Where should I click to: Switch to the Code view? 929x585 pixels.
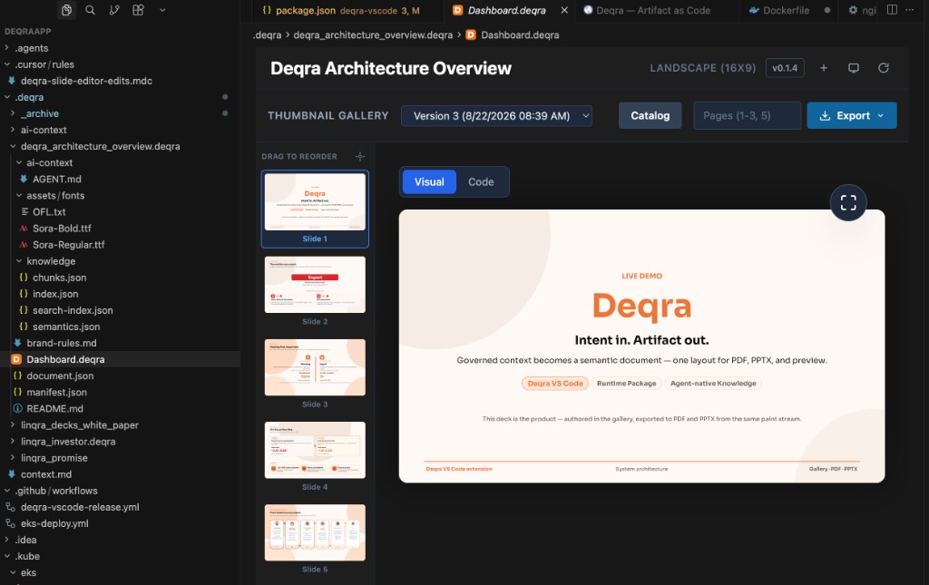click(481, 182)
